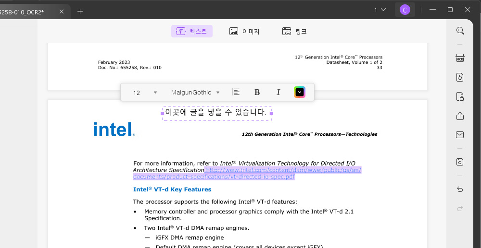This screenshot has width=481, height=248.
Task: Open a new tab with plus button
Action: tap(80, 12)
